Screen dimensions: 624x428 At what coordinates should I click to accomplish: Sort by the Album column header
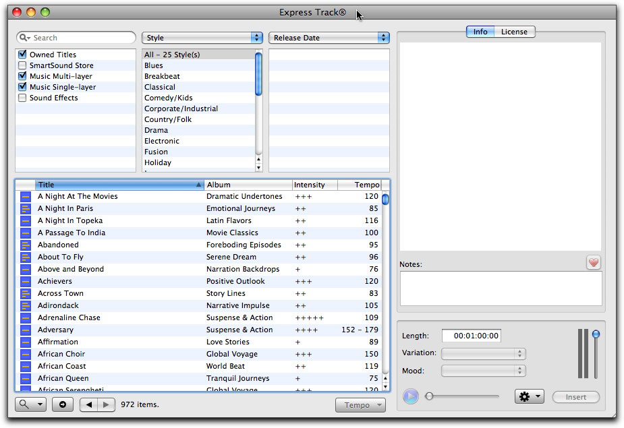248,185
